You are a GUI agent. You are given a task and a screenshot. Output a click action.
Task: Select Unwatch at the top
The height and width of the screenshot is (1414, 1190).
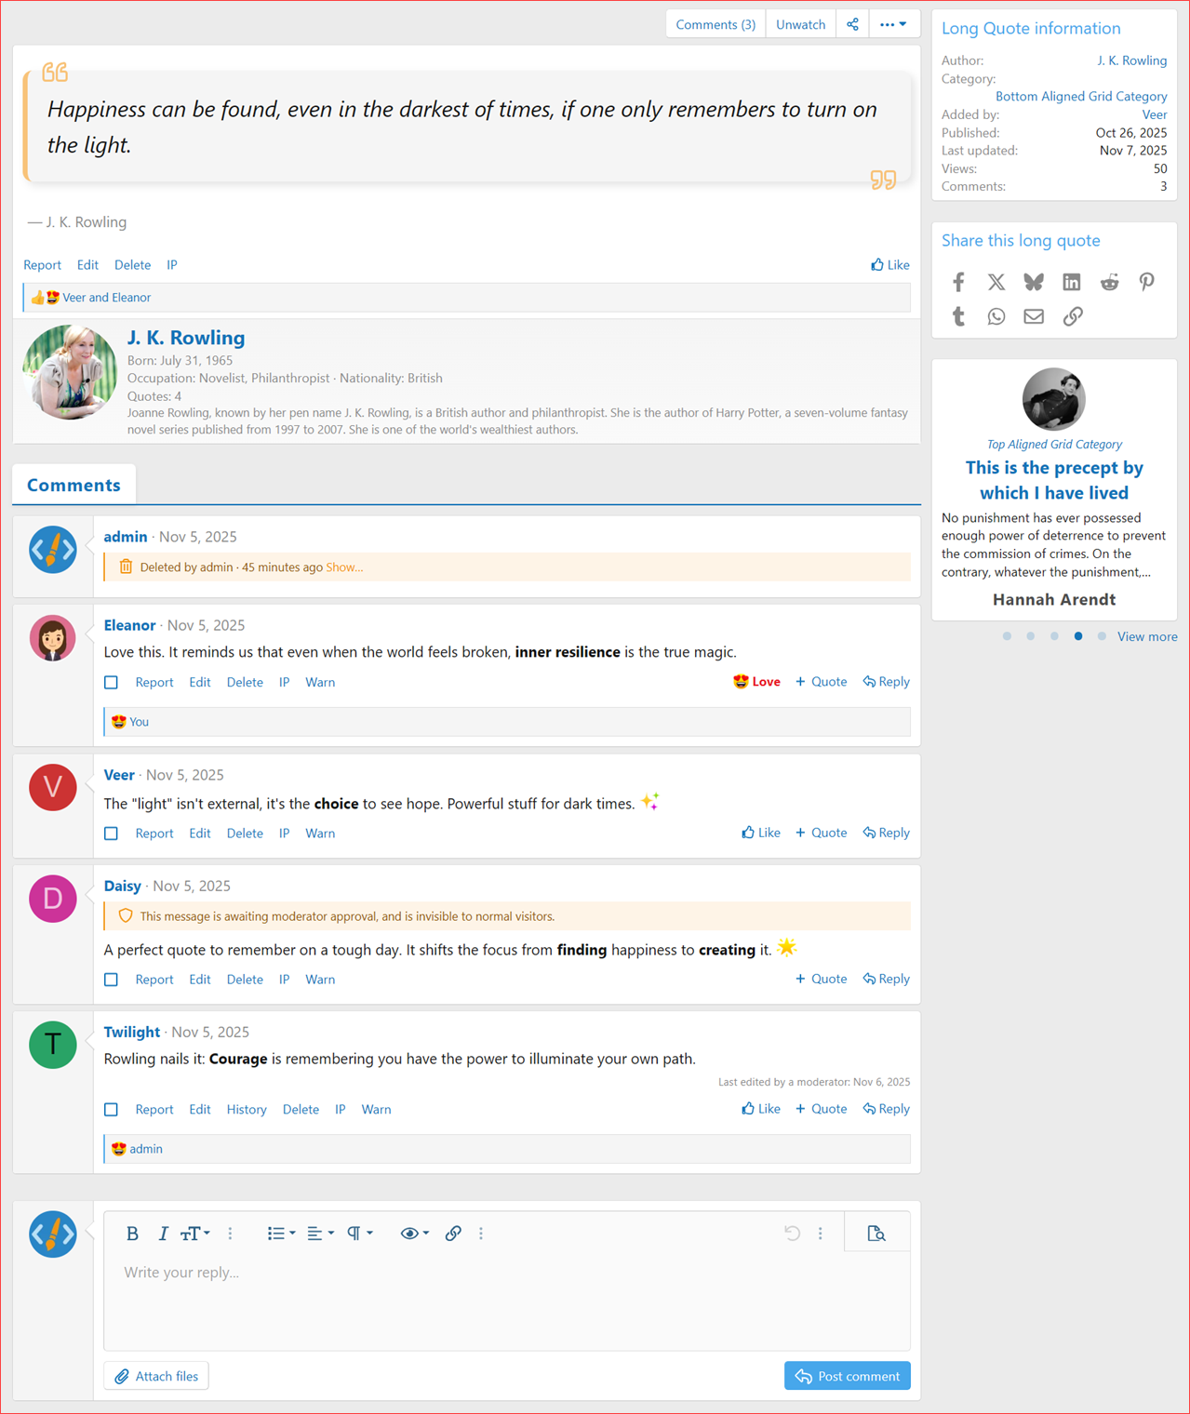point(800,23)
